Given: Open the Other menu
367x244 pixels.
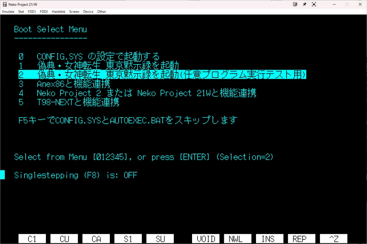Looking at the screenshot, I should pyautogui.click(x=102, y=12).
